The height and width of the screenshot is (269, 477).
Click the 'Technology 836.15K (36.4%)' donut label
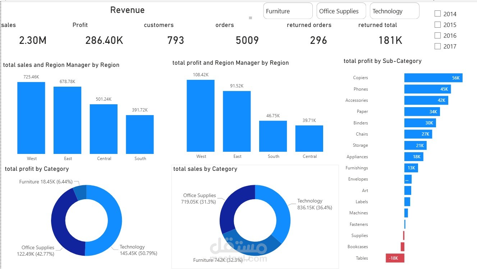315,204
